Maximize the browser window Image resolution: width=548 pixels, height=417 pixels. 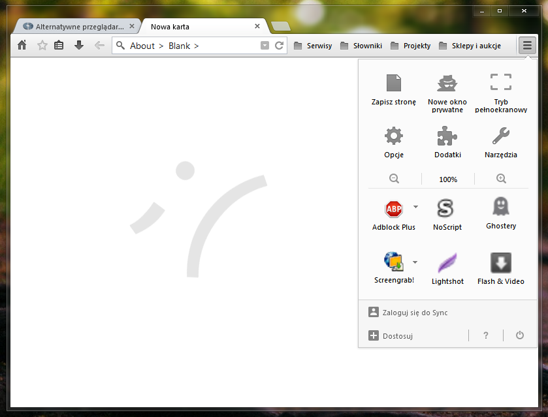pyautogui.click(x=500, y=11)
